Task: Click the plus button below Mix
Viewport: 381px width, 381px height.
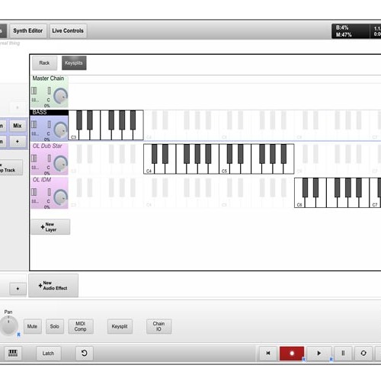Action: click(18, 142)
